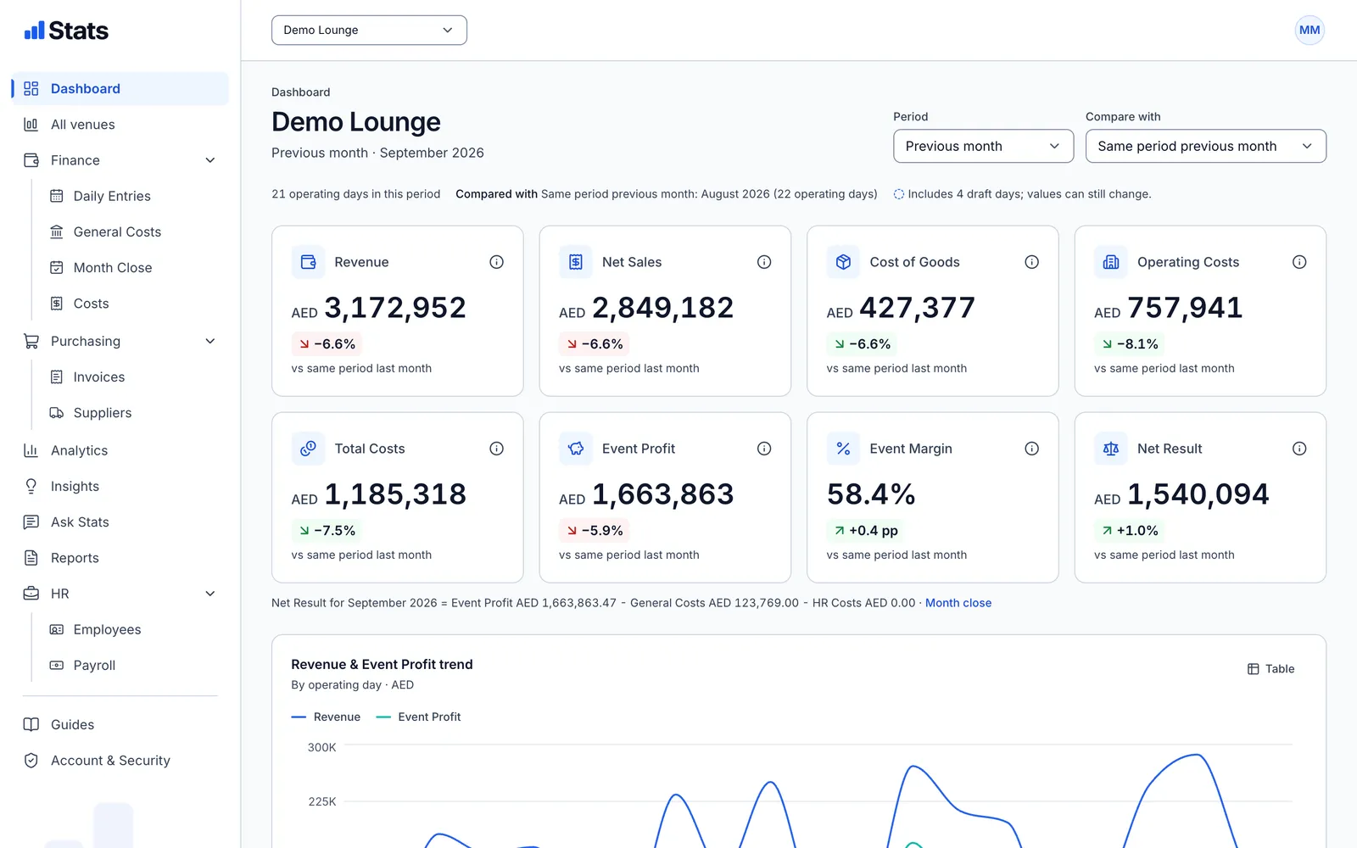Click the Total Costs pie chart icon

(309, 449)
